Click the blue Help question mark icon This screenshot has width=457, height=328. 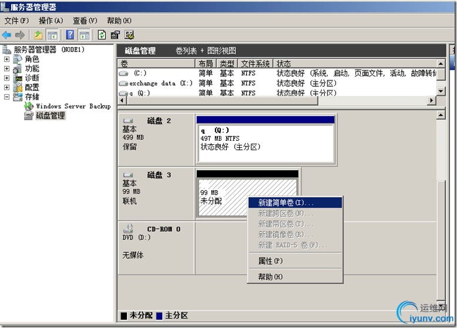70,35
